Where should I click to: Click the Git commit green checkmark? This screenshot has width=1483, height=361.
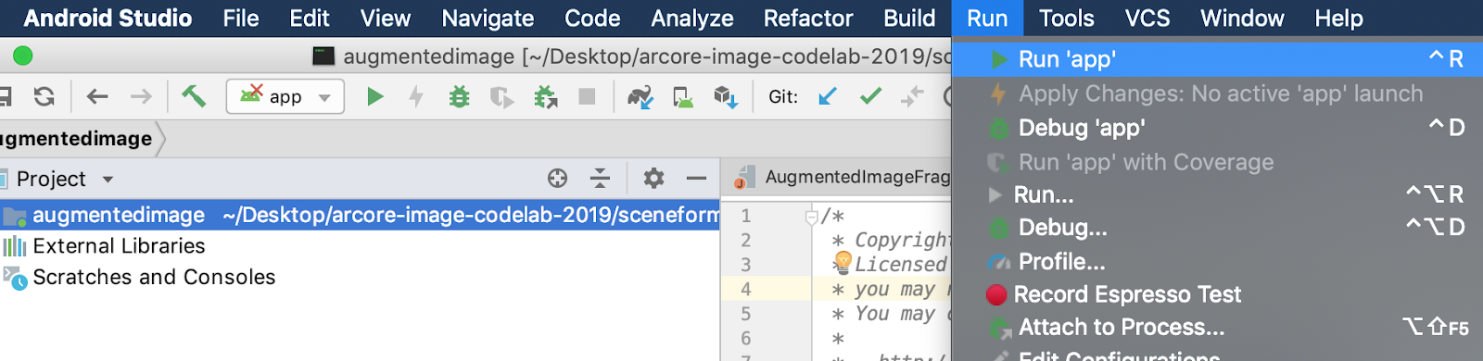coord(870,95)
